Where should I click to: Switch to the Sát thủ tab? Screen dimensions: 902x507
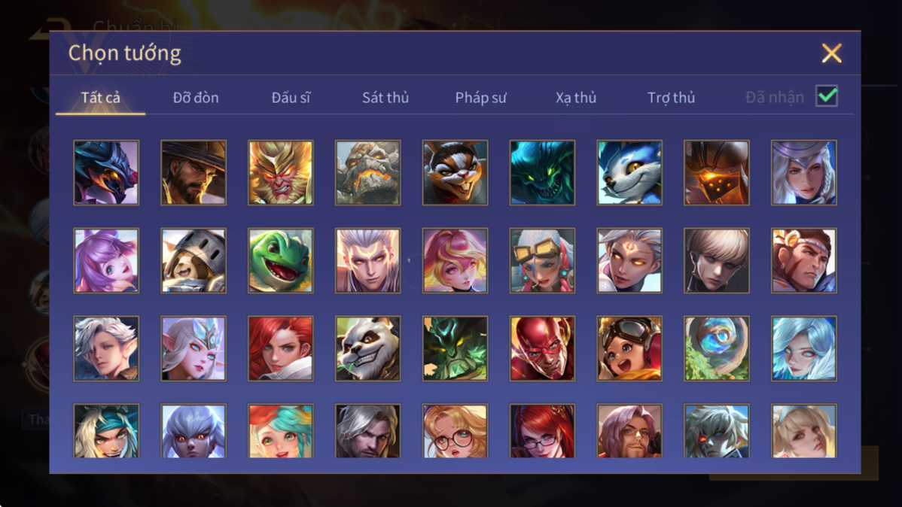(x=385, y=98)
